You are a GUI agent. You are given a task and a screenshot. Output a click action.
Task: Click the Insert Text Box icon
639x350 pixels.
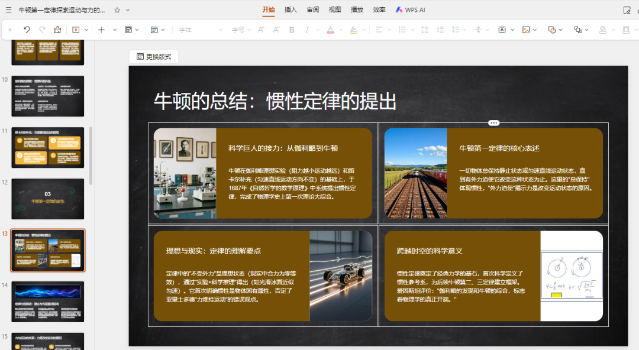pyautogui.click(x=503, y=30)
